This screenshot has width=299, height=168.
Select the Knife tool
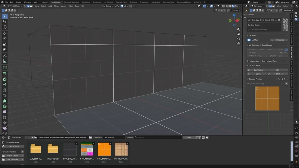pos(5,96)
